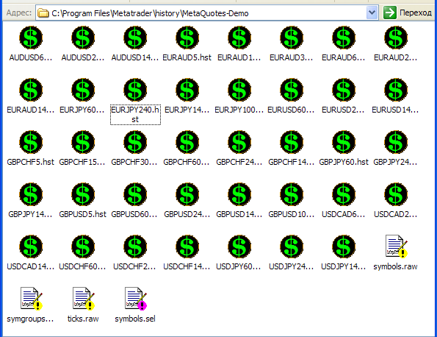Image resolution: width=437 pixels, height=337 pixels.
Task: Select the file named GBPCHF14...
Action: click(292, 162)
